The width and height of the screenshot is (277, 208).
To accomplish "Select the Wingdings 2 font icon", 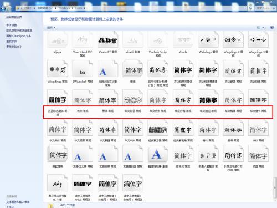I will tap(233, 39).
